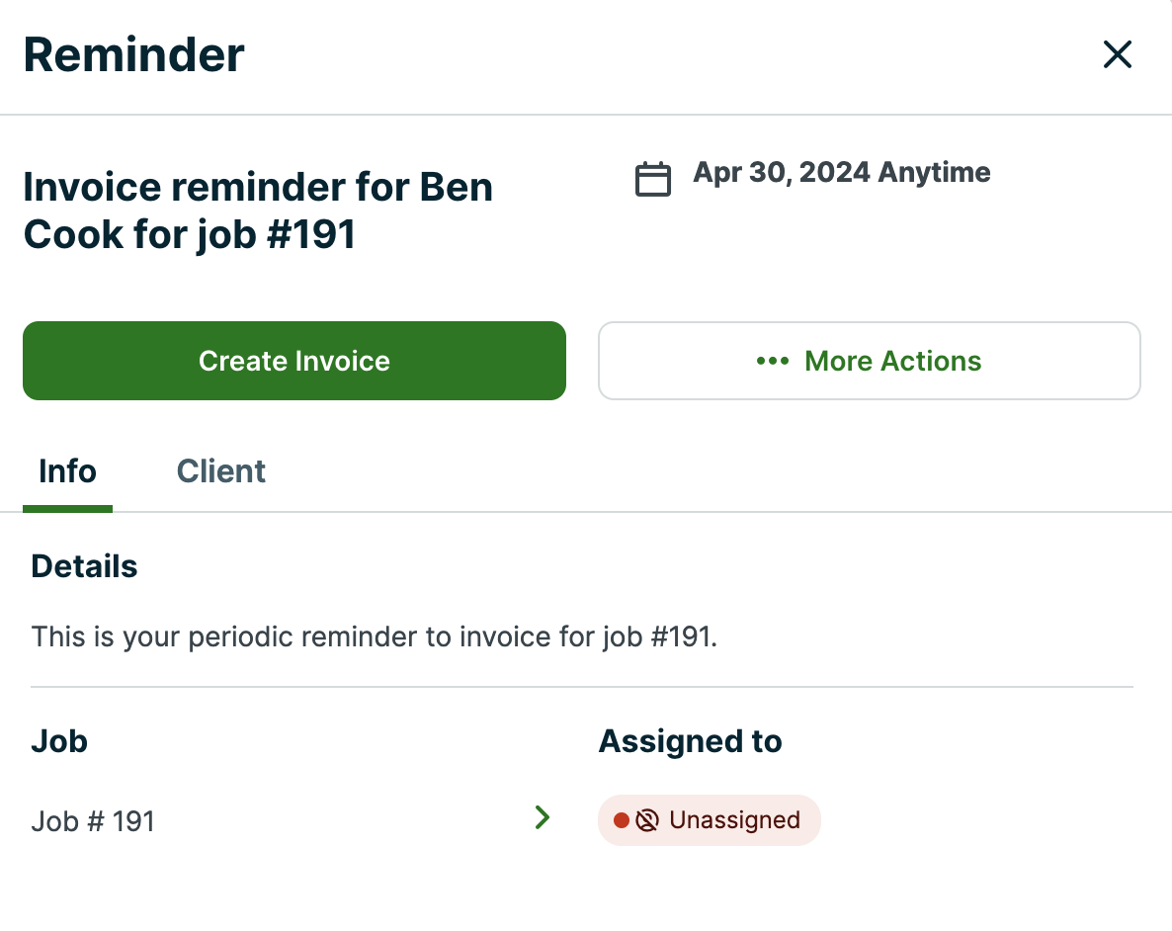Expand Job # 191 using the green chevron
Image resolution: width=1172 pixels, height=931 pixels.
tap(542, 817)
